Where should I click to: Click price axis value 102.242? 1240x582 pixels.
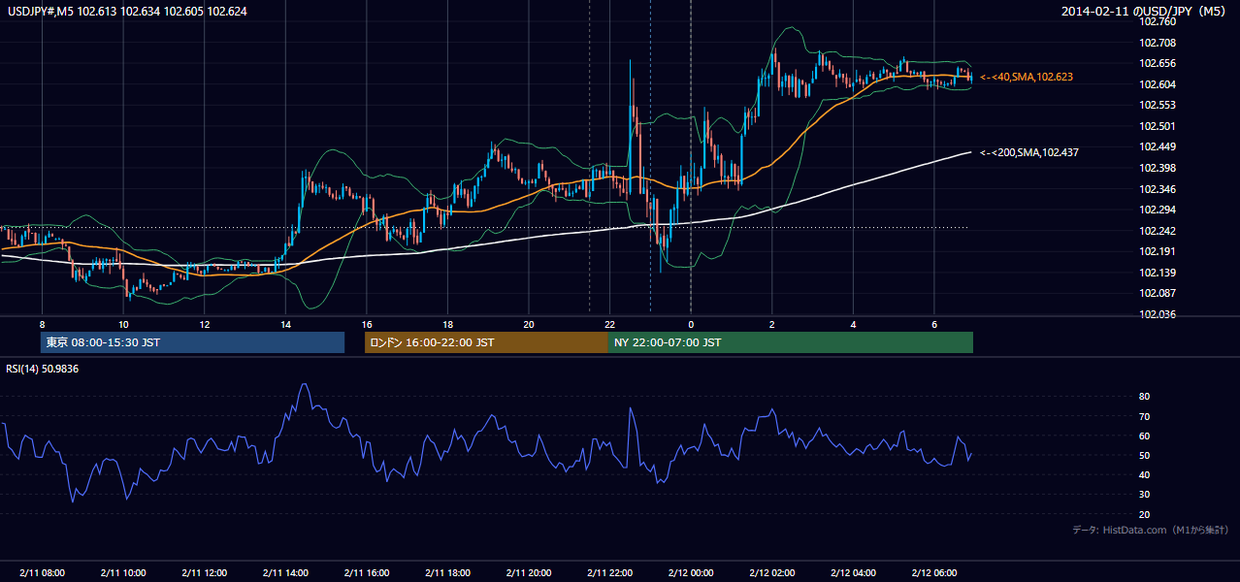1159,231
